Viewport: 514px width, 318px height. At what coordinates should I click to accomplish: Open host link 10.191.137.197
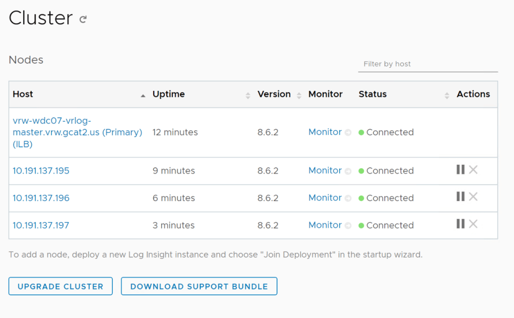(x=41, y=225)
